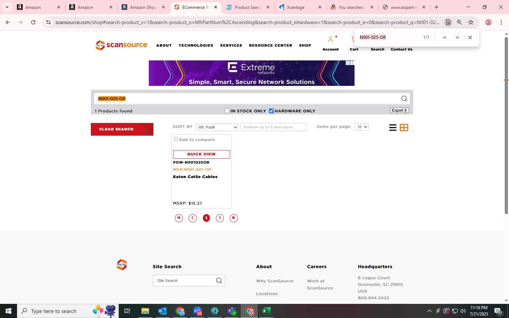Toggle In Stock Only checkbox
Image resolution: width=509 pixels, height=318 pixels.
point(227,111)
